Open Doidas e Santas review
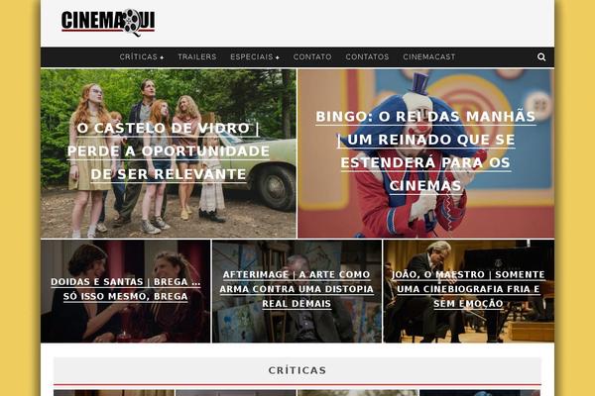Image resolution: width=595 pixels, height=396 pixels. 126,289
